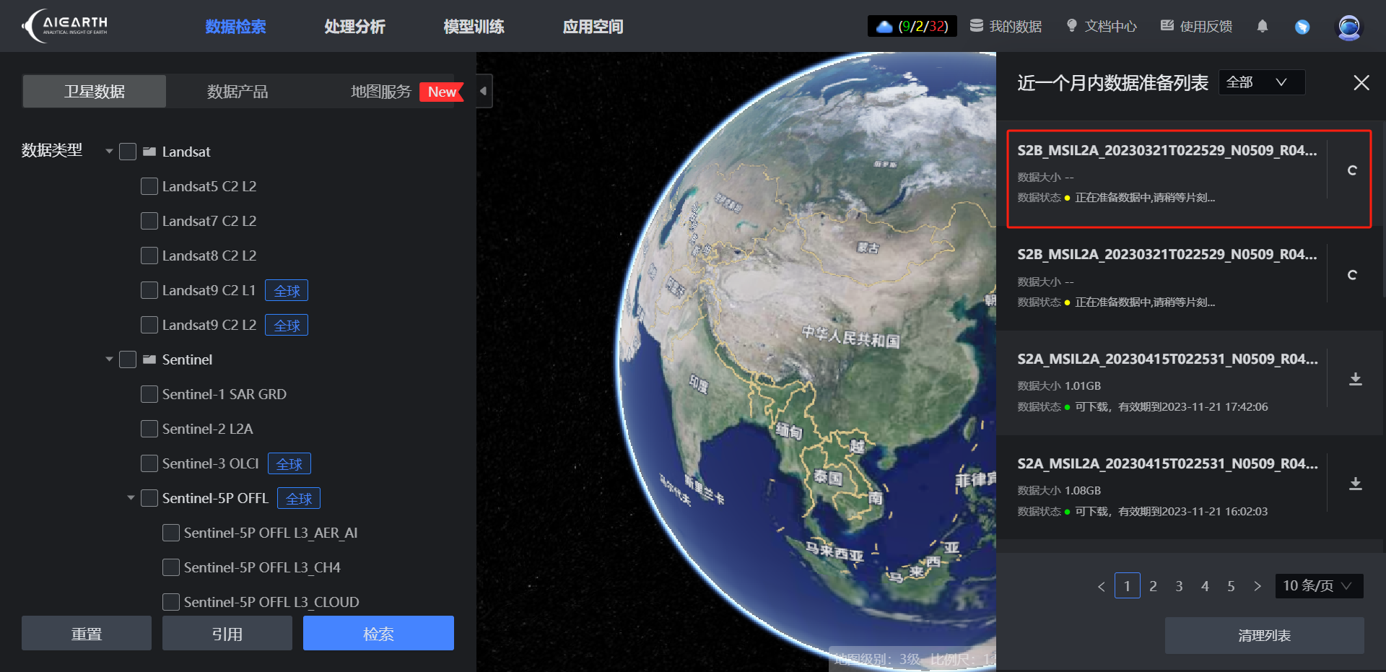Go to next page arrow in pagination
This screenshot has height=672, width=1386.
pyautogui.click(x=1258, y=586)
